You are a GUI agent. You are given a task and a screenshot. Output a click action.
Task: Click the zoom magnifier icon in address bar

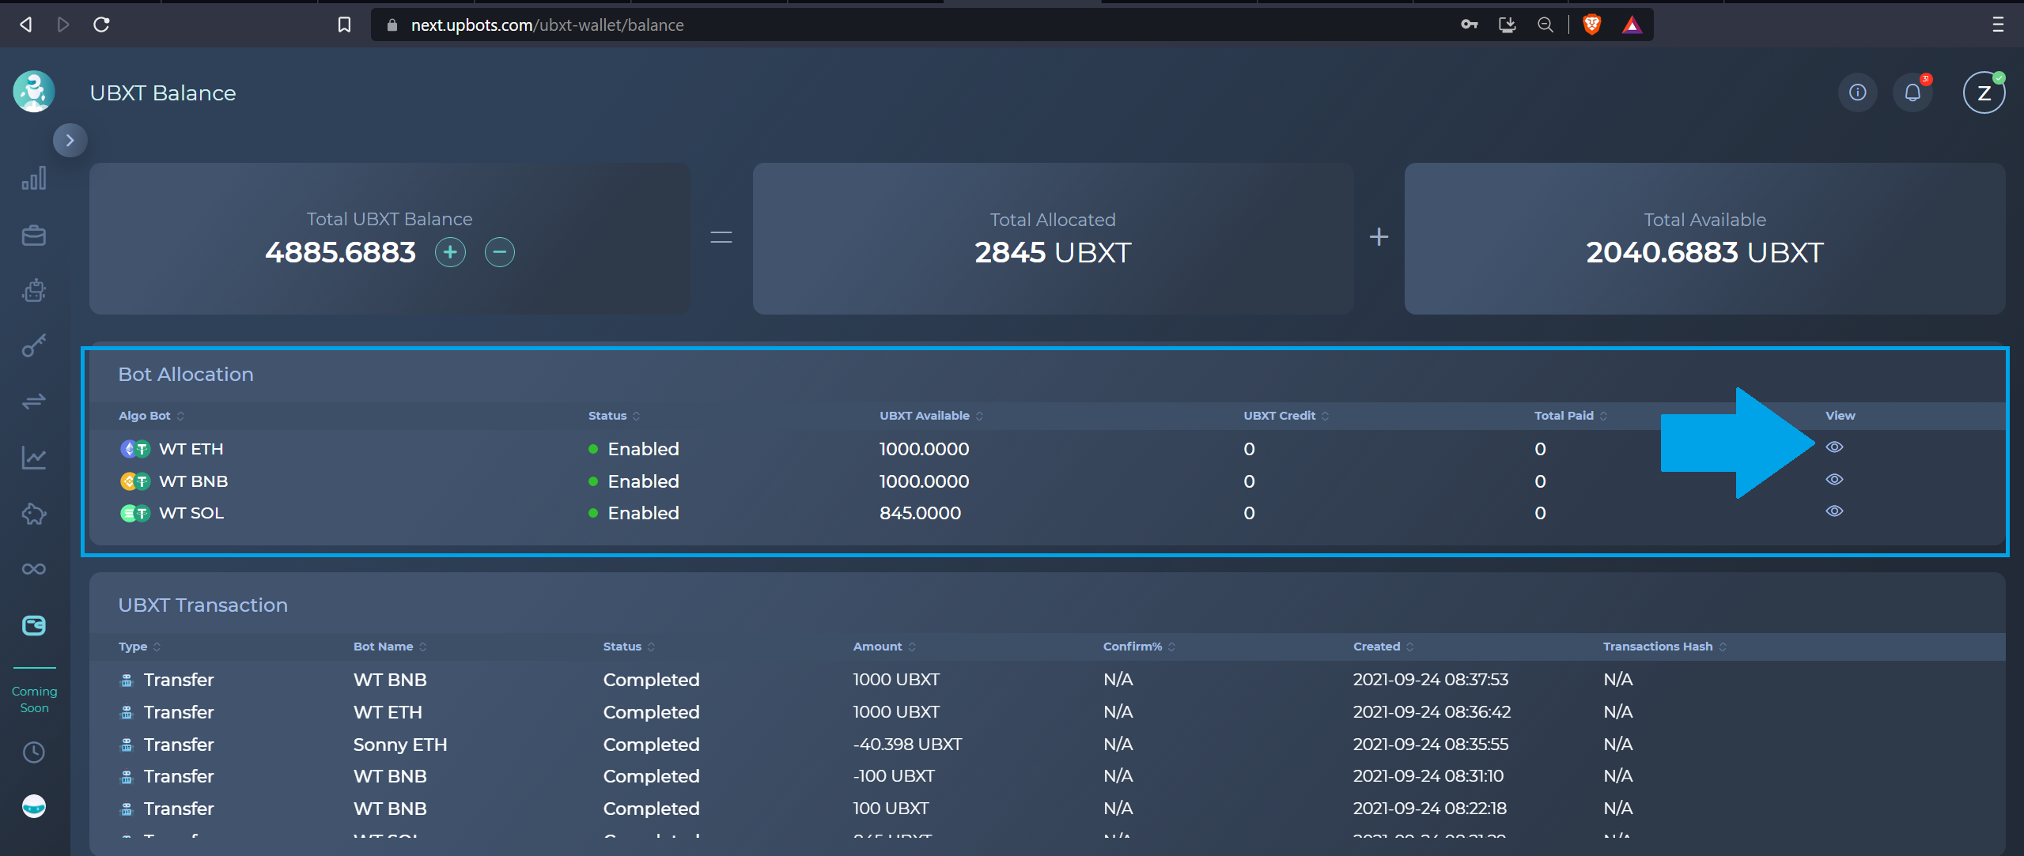tap(1545, 25)
